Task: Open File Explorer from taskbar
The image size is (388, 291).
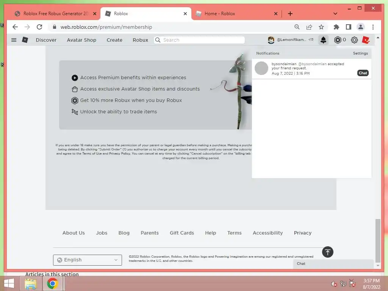Action: click(x=31, y=283)
